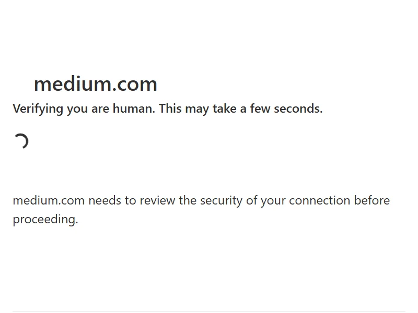The height and width of the screenshot is (313, 418).
Task: Click the word "This" in the bold line
Action: (x=171, y=109)
